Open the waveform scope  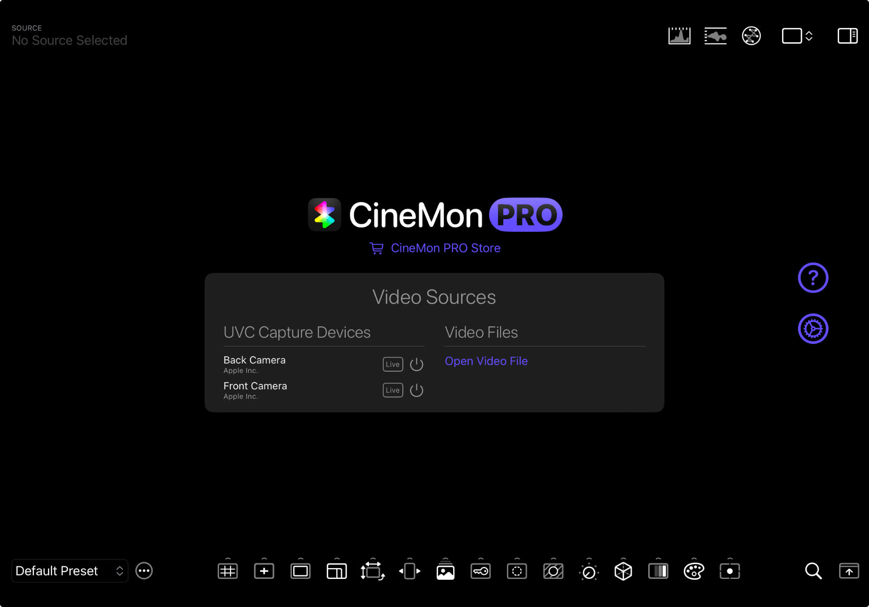coord(715,36)
